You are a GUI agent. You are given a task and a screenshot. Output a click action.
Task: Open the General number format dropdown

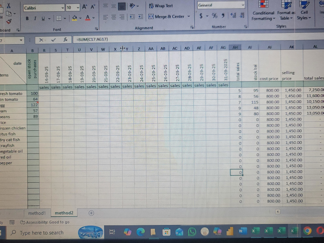243,5
